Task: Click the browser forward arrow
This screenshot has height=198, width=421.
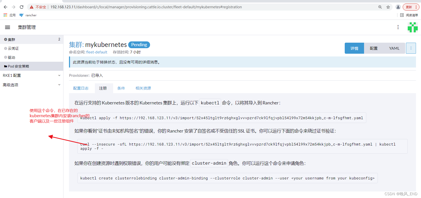Action: coord(14,7)
